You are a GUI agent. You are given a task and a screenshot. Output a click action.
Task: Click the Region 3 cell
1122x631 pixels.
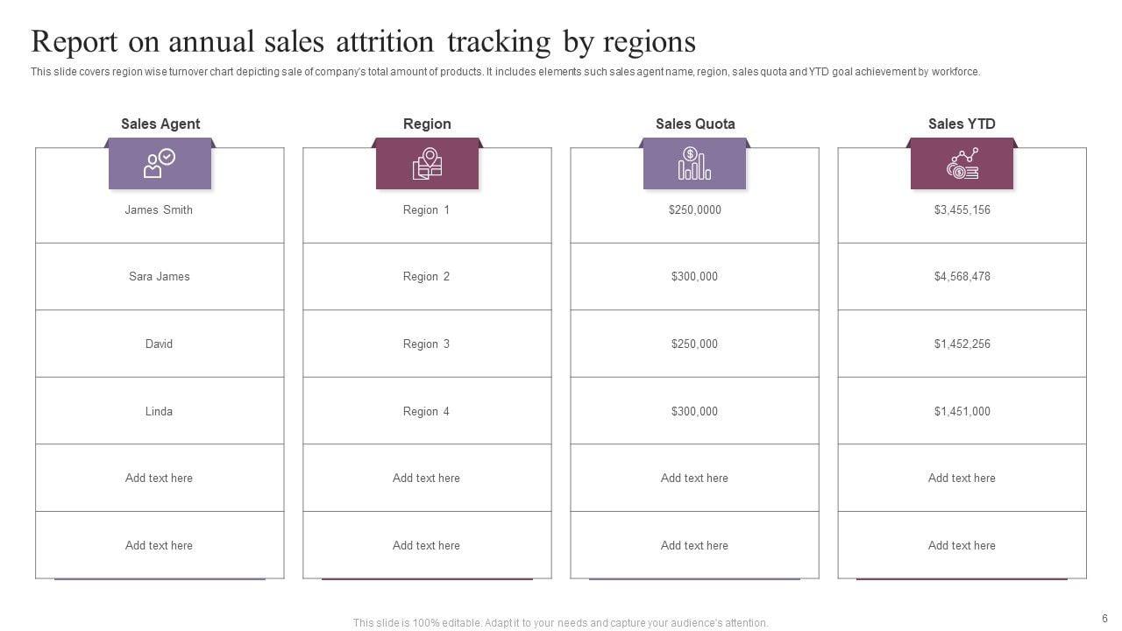point(427,344)
